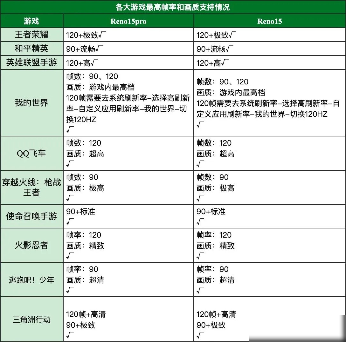Click 帧率：120 in Reno15pro 火影忍者 cell

[84, 235]
